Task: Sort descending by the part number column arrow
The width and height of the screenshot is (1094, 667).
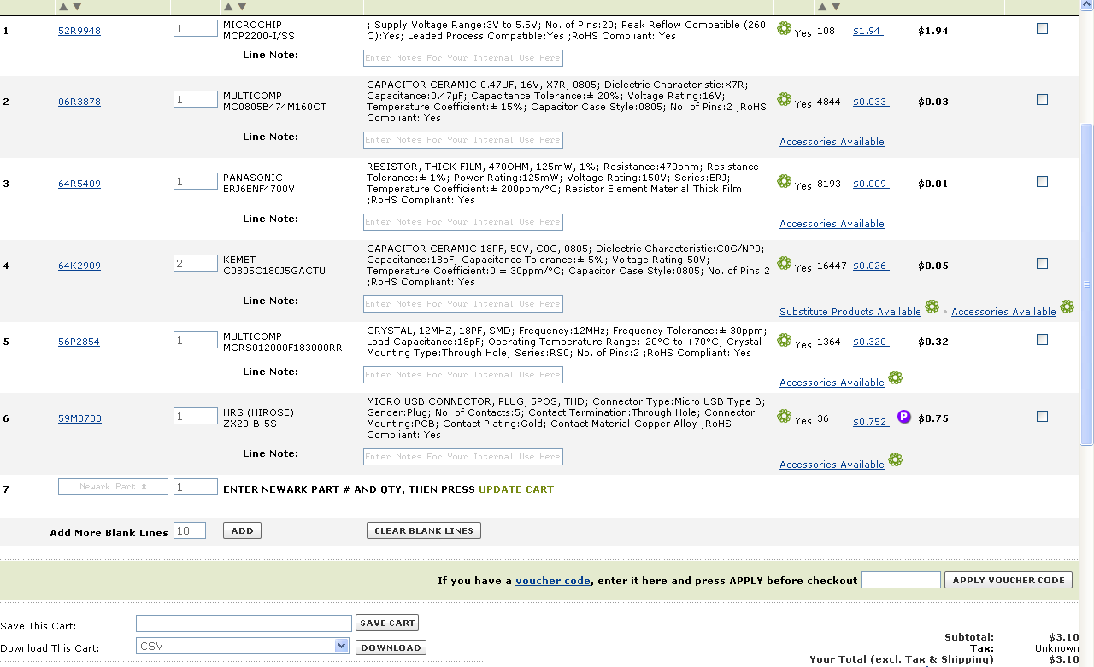Action: (x=77, y=7)
